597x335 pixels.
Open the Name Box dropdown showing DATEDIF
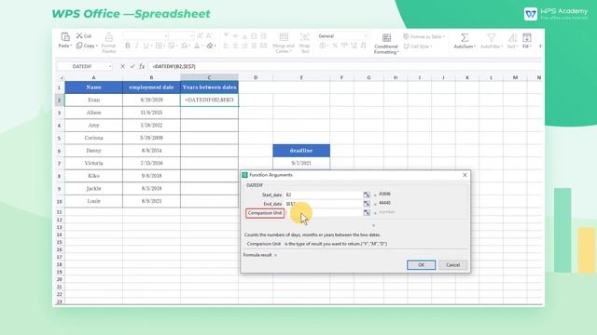[110, 66]
